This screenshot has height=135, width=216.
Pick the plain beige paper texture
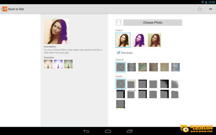click(x=165, y=67)
